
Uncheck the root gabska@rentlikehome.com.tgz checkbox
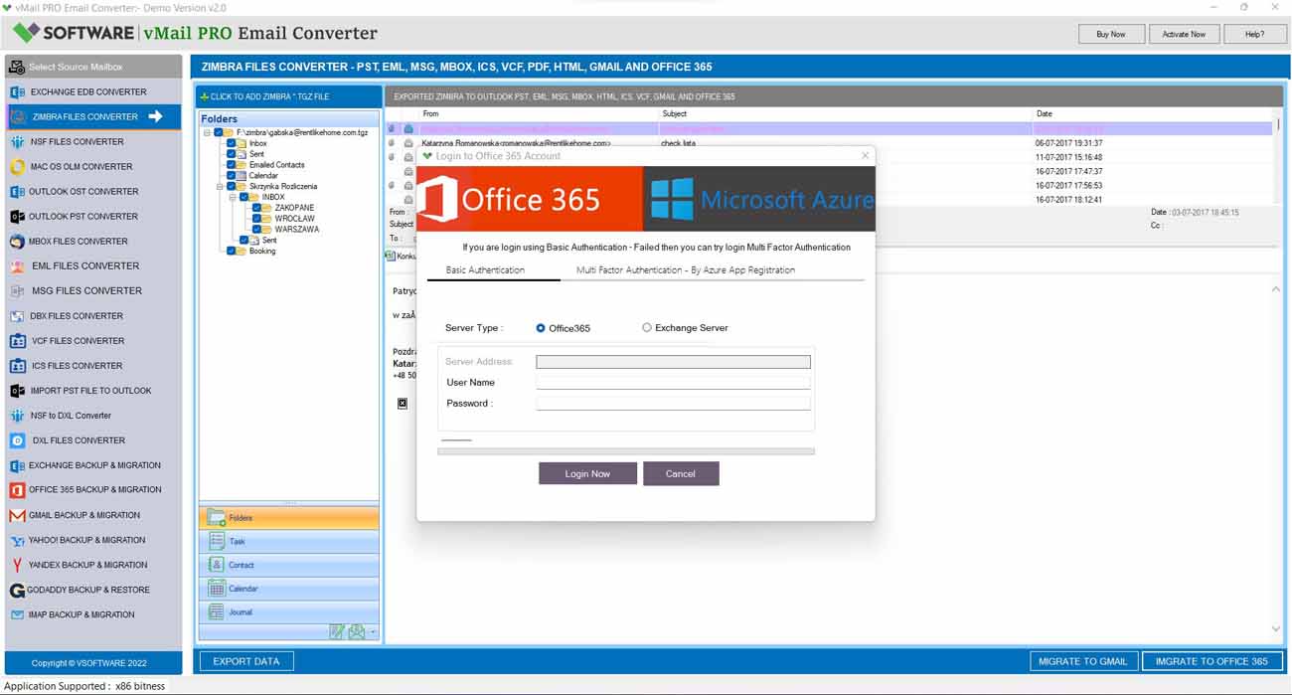coord(219,132)
